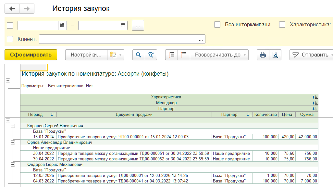Select transfer document ТД00-000052
This screenshot has width=333, height=187.
tap(134, 159)
